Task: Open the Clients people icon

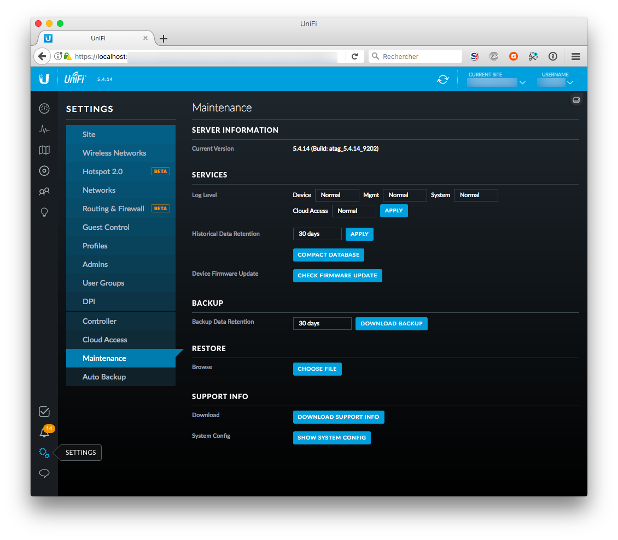Action: tap(44, 192)
